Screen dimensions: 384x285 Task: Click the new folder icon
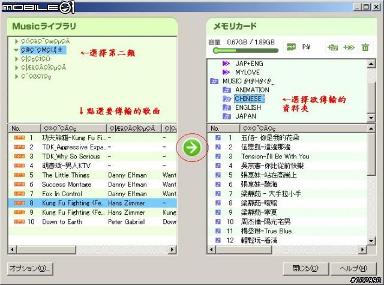[332, 47]
